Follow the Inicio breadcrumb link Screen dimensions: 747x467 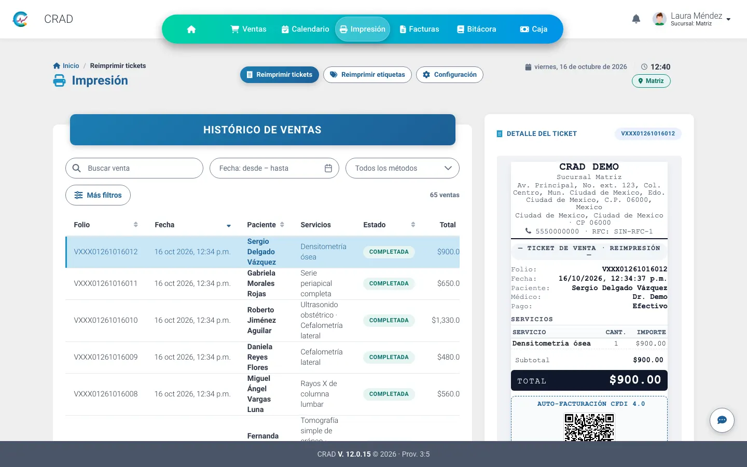coord(66,66)
